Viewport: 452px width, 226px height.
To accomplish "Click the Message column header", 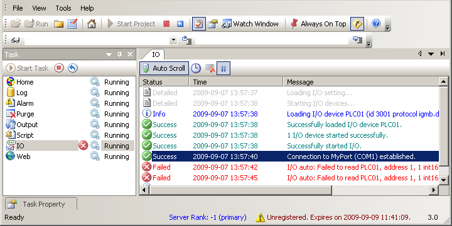I will pyautogui.click(x=361, y=82).
